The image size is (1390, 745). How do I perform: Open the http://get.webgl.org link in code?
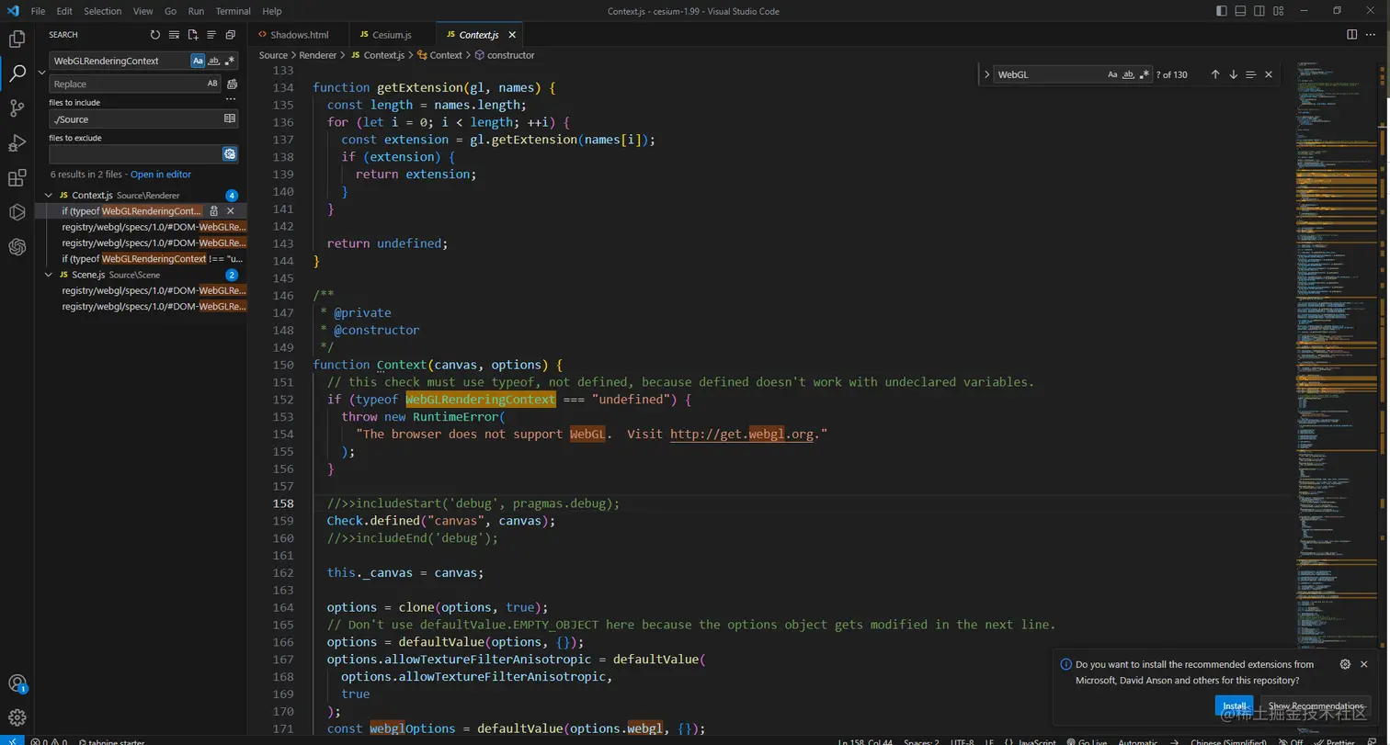742,435
